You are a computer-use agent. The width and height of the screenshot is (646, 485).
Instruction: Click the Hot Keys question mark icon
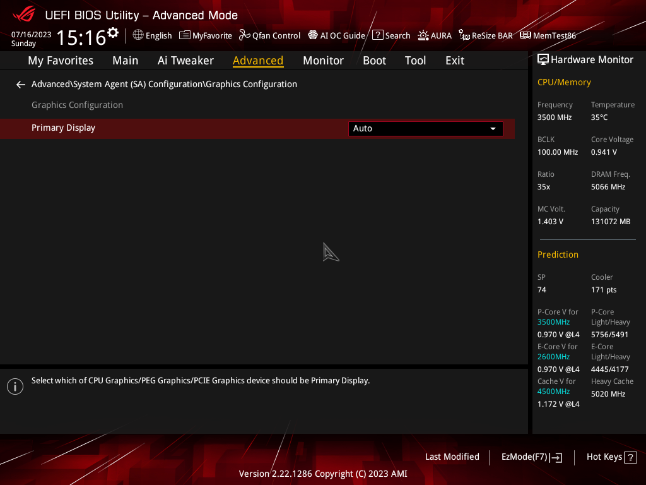630,457
